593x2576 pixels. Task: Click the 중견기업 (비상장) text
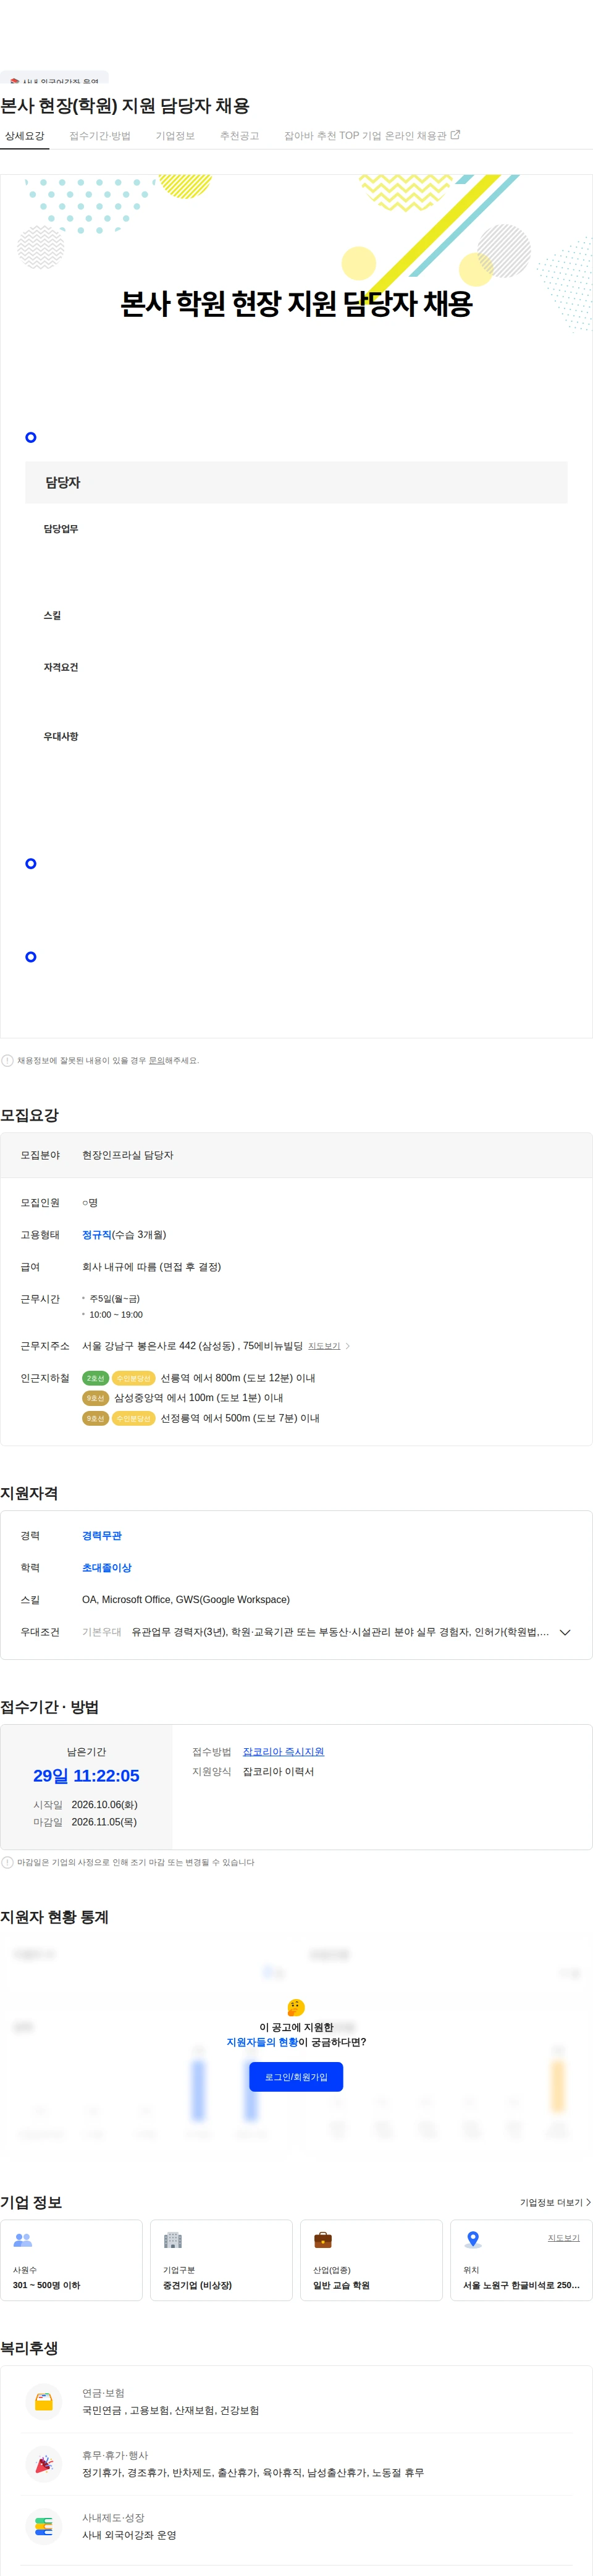(197, 2285)
